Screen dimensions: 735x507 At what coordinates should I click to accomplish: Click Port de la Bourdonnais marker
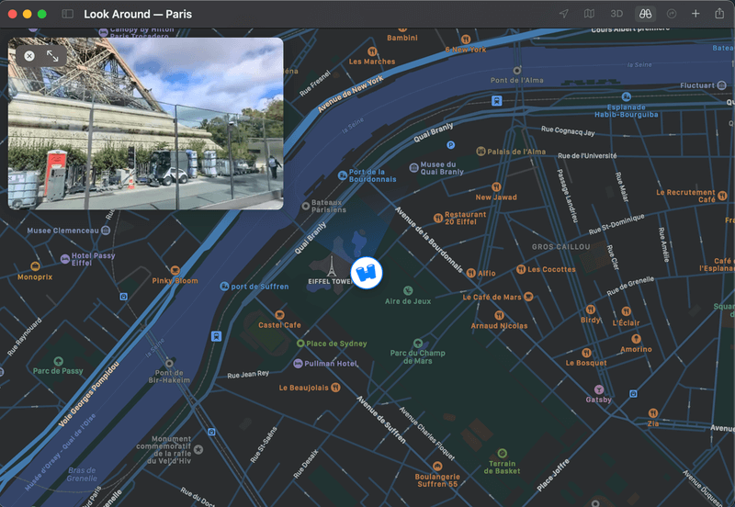pyautogui.click(x=343, y=175)
